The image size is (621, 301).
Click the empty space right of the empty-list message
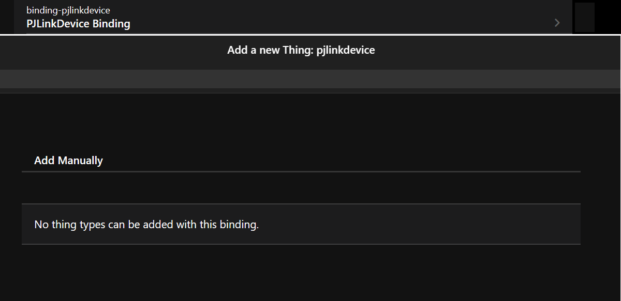[419, 225]
